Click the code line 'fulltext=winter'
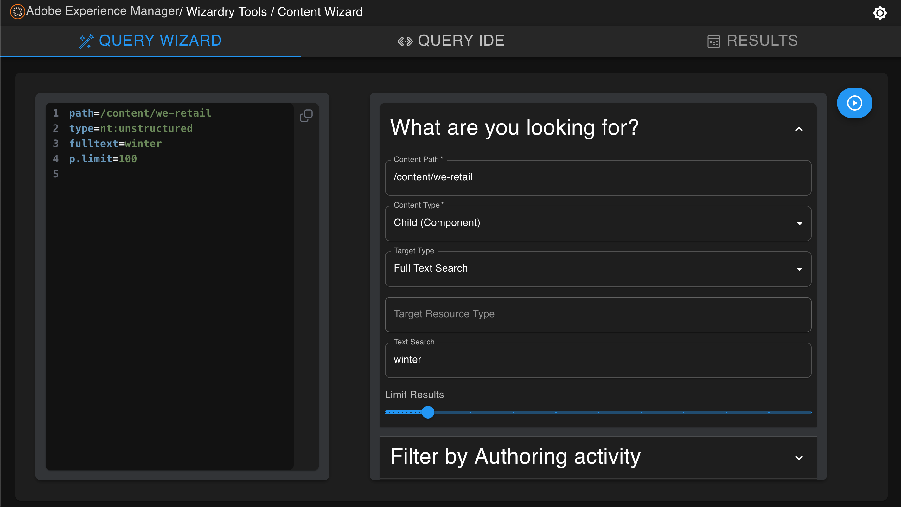 point(115,144)
